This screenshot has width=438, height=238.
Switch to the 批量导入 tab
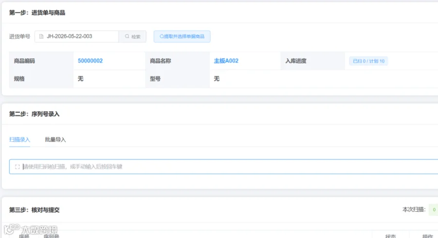point(55,139)
